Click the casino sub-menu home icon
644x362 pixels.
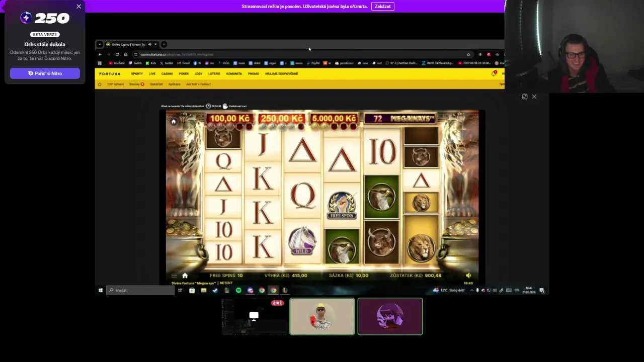(x=100, y=84)
